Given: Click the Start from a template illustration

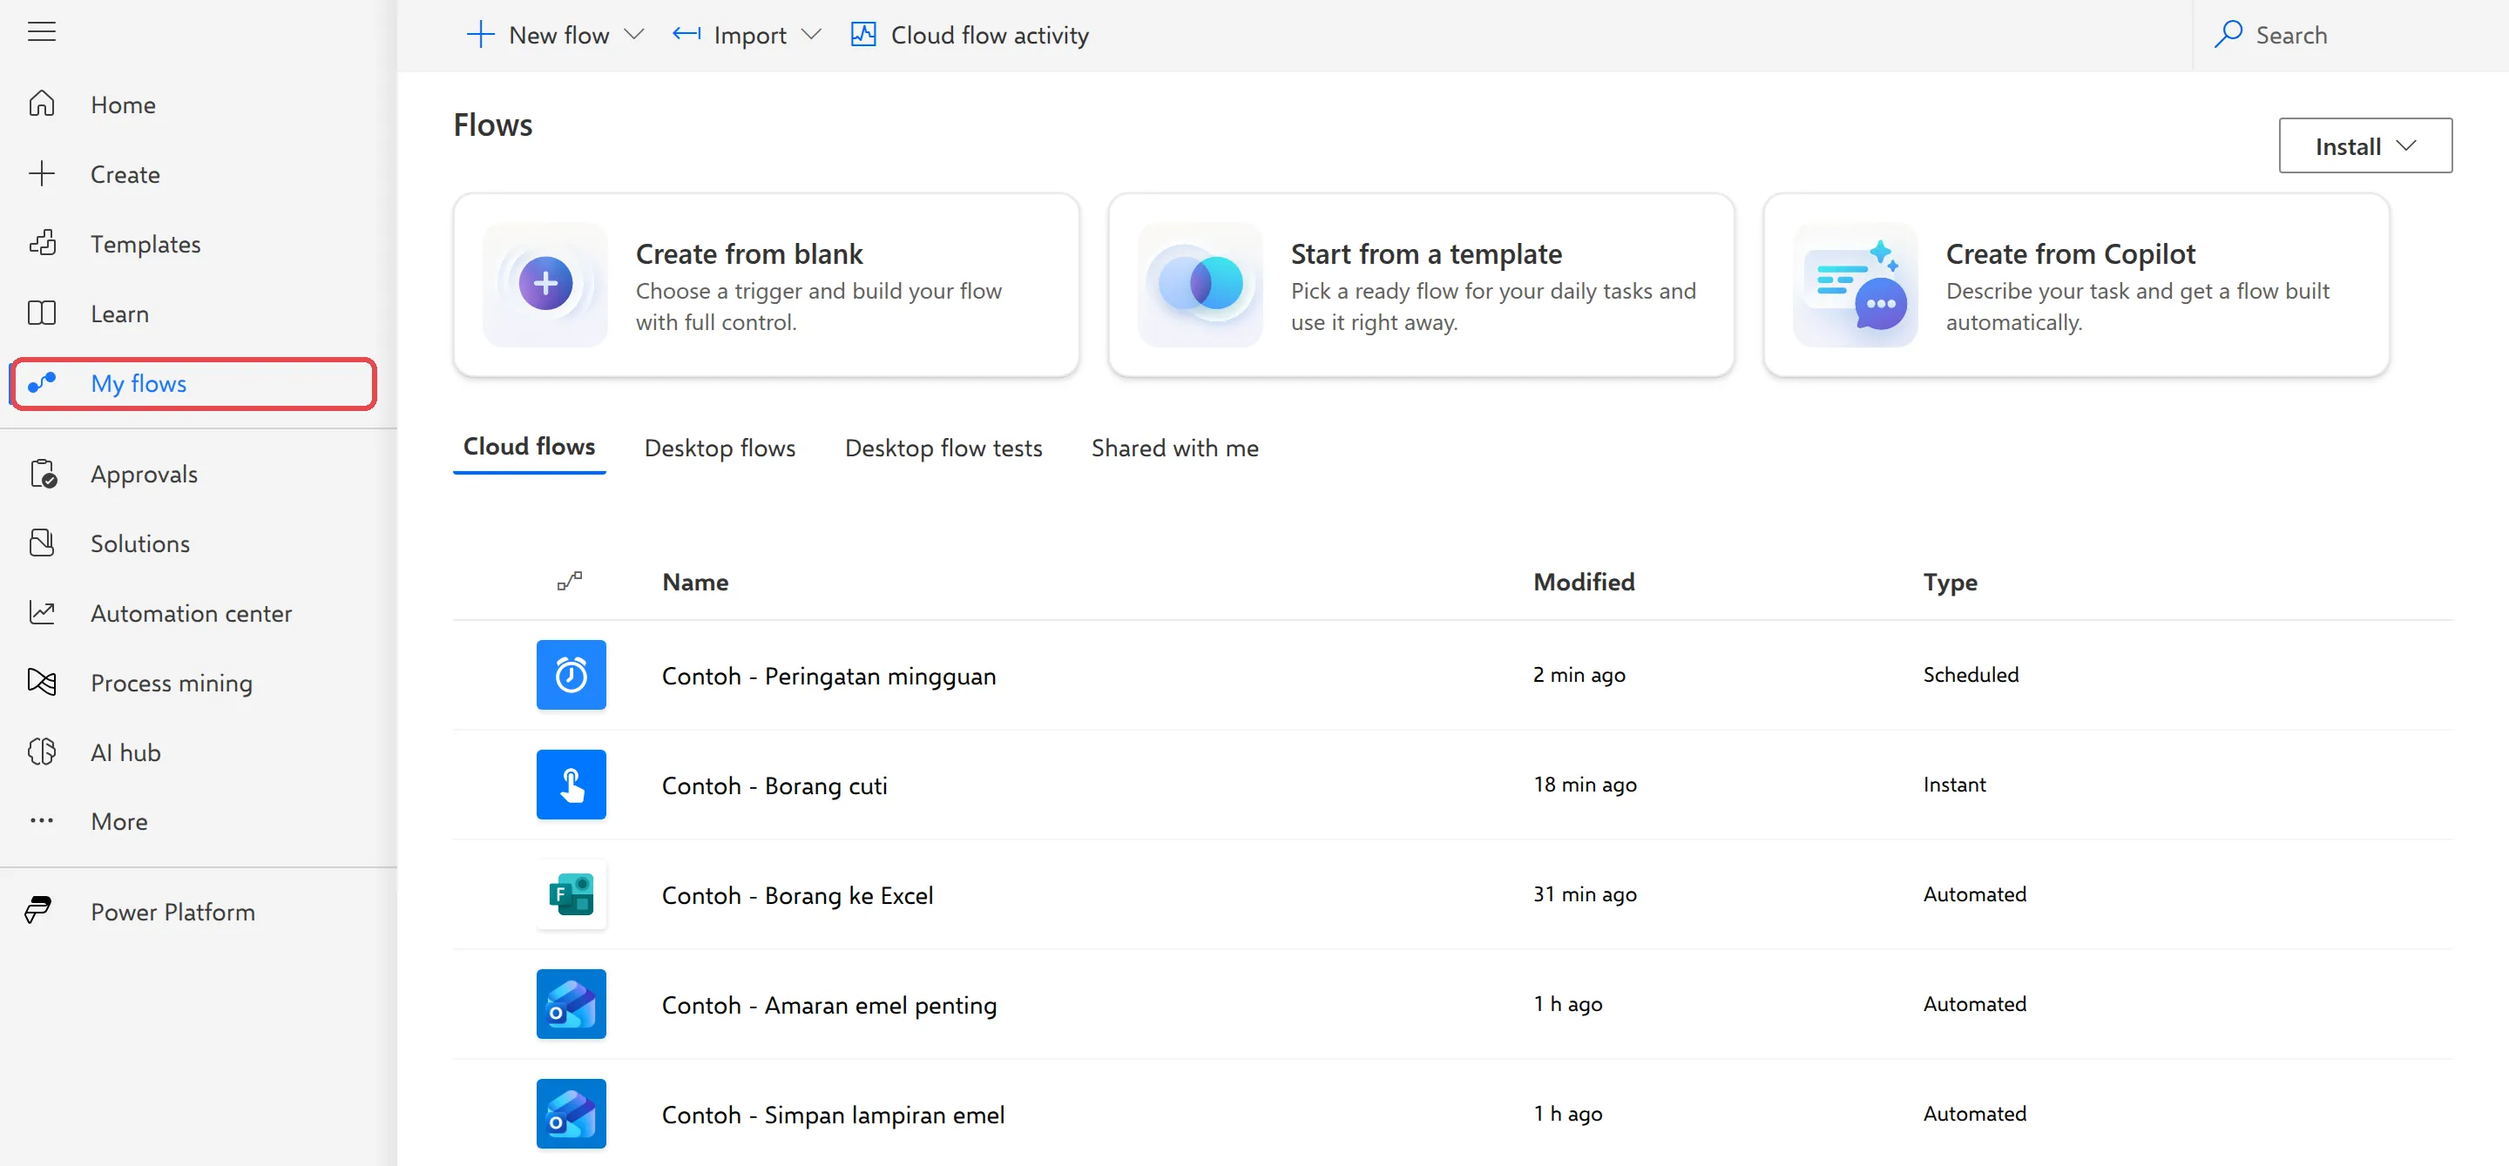Looking at the screenshot, I should 1201,284.
